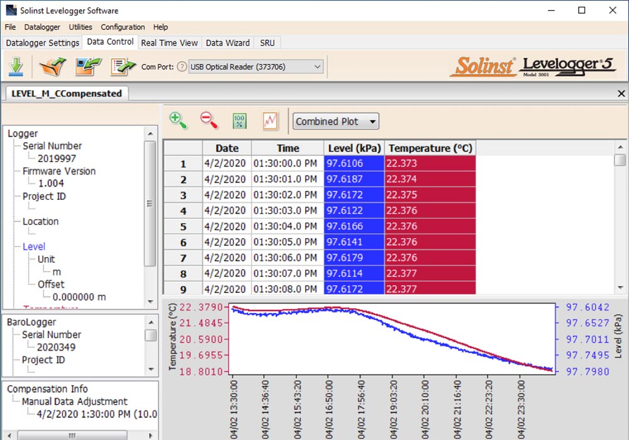The image size is (629, 440).
Task: Click the export data file icon
Action: (123, 66)
